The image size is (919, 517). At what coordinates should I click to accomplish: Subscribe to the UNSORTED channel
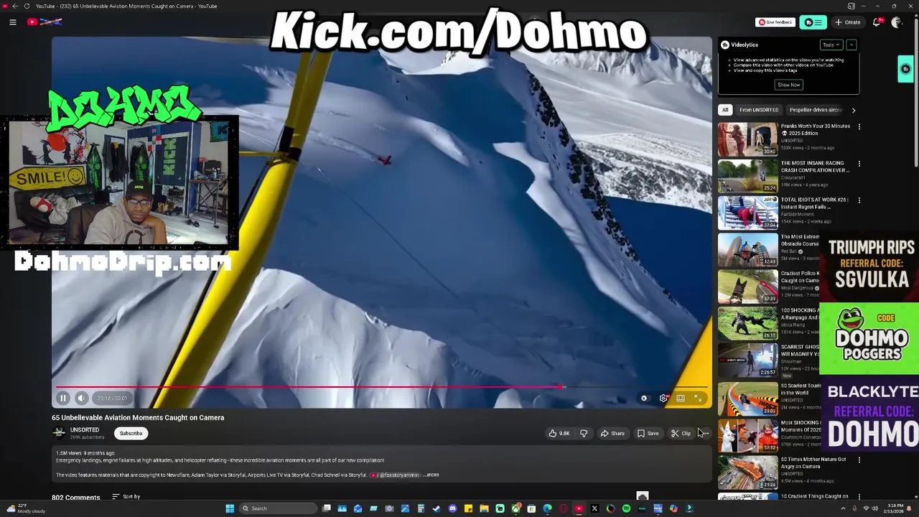point(131,433)
